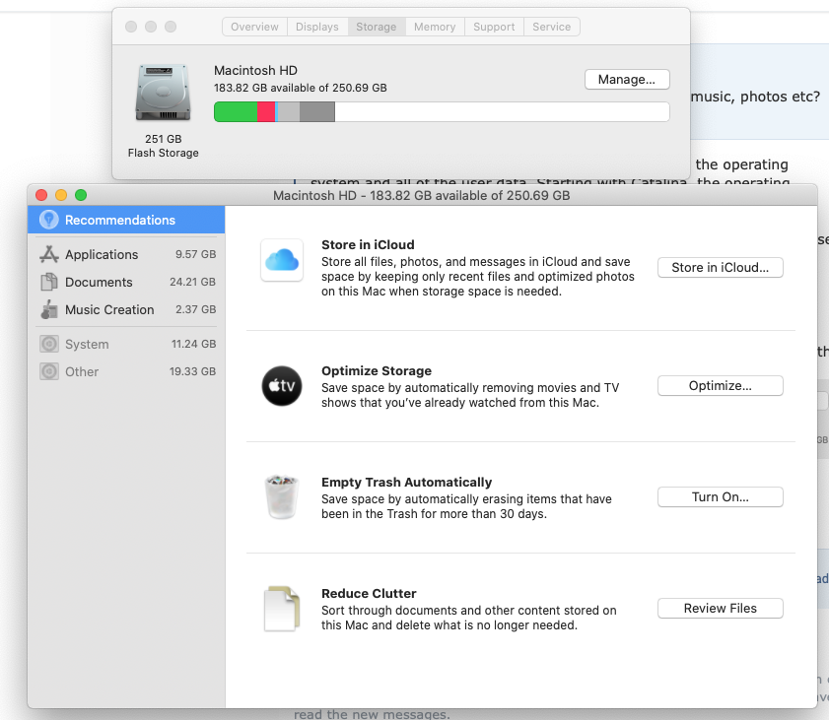This screenshot has width=829, height=720.
Task: Switch to the Displays tab
Action: (317, 27)
